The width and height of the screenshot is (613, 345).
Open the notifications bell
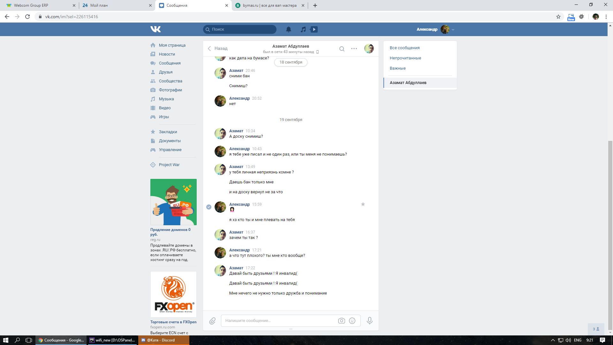coord(289,29)
